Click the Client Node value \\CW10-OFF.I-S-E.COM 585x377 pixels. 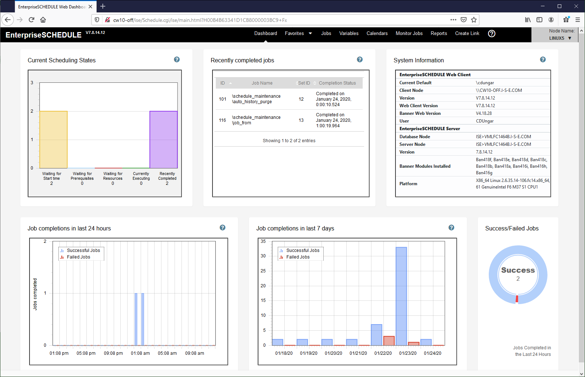tap(499, 90)
